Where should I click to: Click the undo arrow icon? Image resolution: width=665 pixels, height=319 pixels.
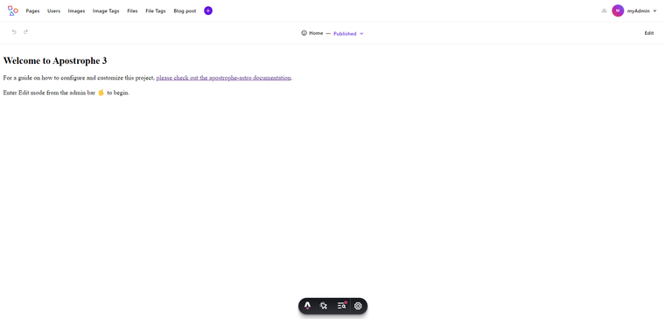14,31
